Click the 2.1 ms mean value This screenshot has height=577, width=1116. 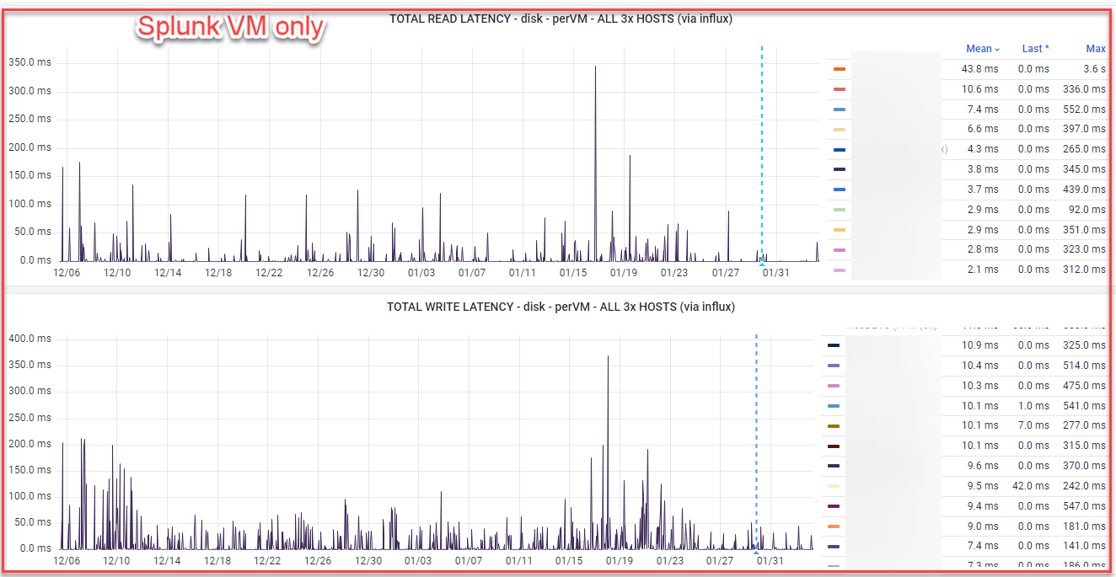pyautogui.click(x=983, y=270)
